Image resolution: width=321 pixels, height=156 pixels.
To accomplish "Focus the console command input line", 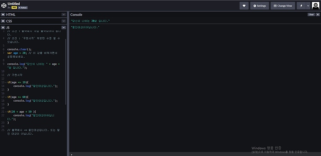I will point(195,155).
